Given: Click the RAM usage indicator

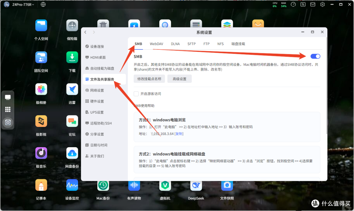Looking at the screenshot, I should (284, 5).
